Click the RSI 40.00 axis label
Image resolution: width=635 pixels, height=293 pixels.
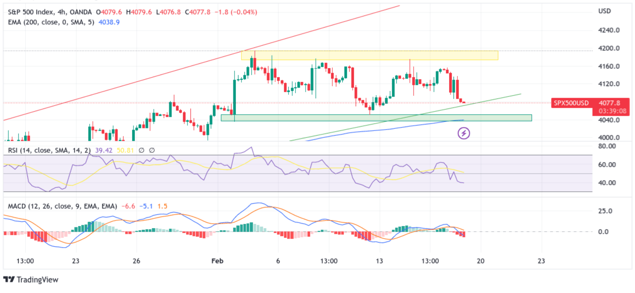pyautogui.click(x=607, y=183)
